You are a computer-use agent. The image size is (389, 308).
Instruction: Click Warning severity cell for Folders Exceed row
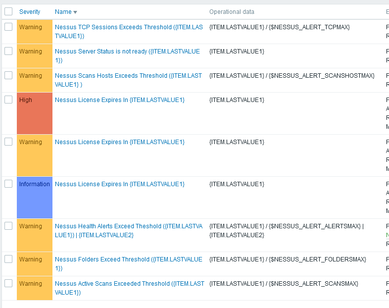click(x=35, y=264)
